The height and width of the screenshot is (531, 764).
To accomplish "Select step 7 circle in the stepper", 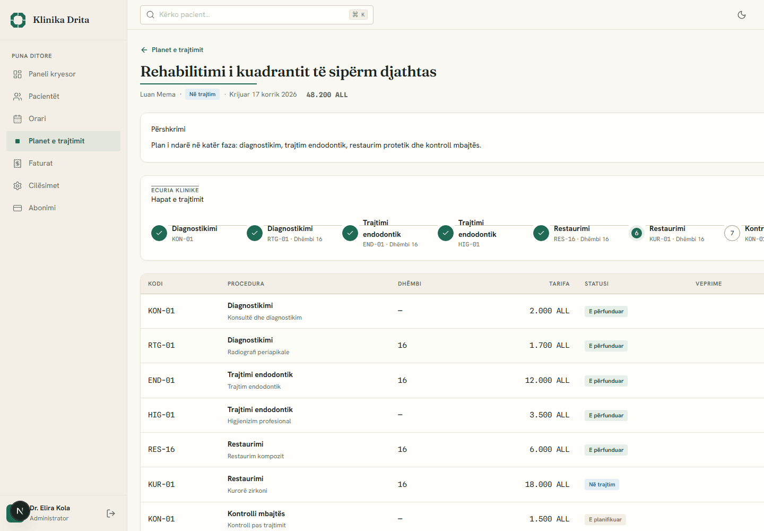I will coord(732,233).
